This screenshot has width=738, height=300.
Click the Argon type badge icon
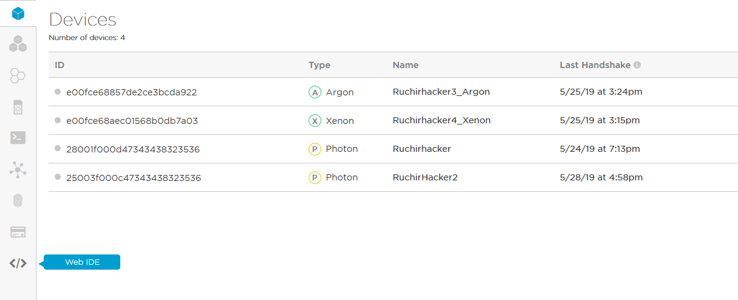pyautogui.click(x=315, y=92)
